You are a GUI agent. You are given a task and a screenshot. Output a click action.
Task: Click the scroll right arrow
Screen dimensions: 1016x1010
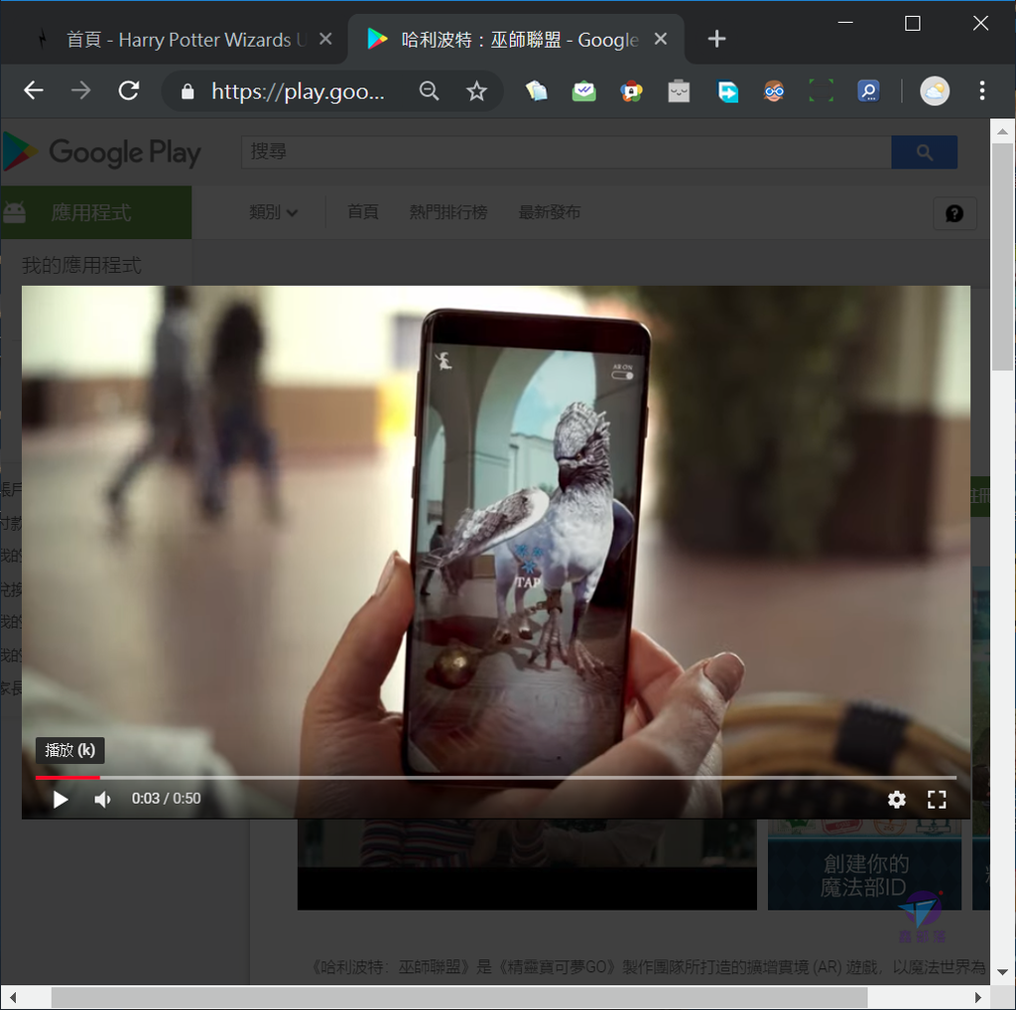pos(978,997)
